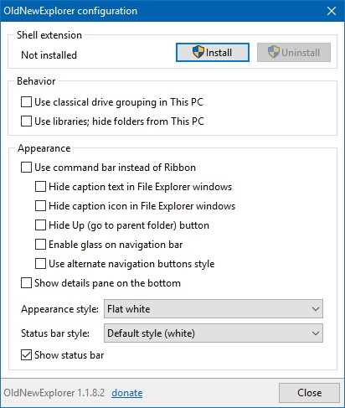Viewport: 345px width, 408px height.
Task: Uncheck the Show status bar checkbox
Action: coord(26,355)
